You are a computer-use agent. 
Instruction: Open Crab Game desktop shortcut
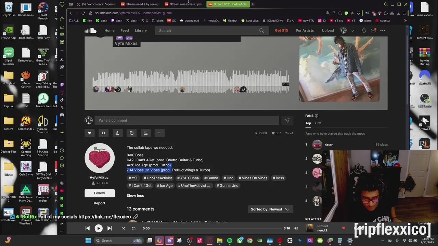coord(26,169)
